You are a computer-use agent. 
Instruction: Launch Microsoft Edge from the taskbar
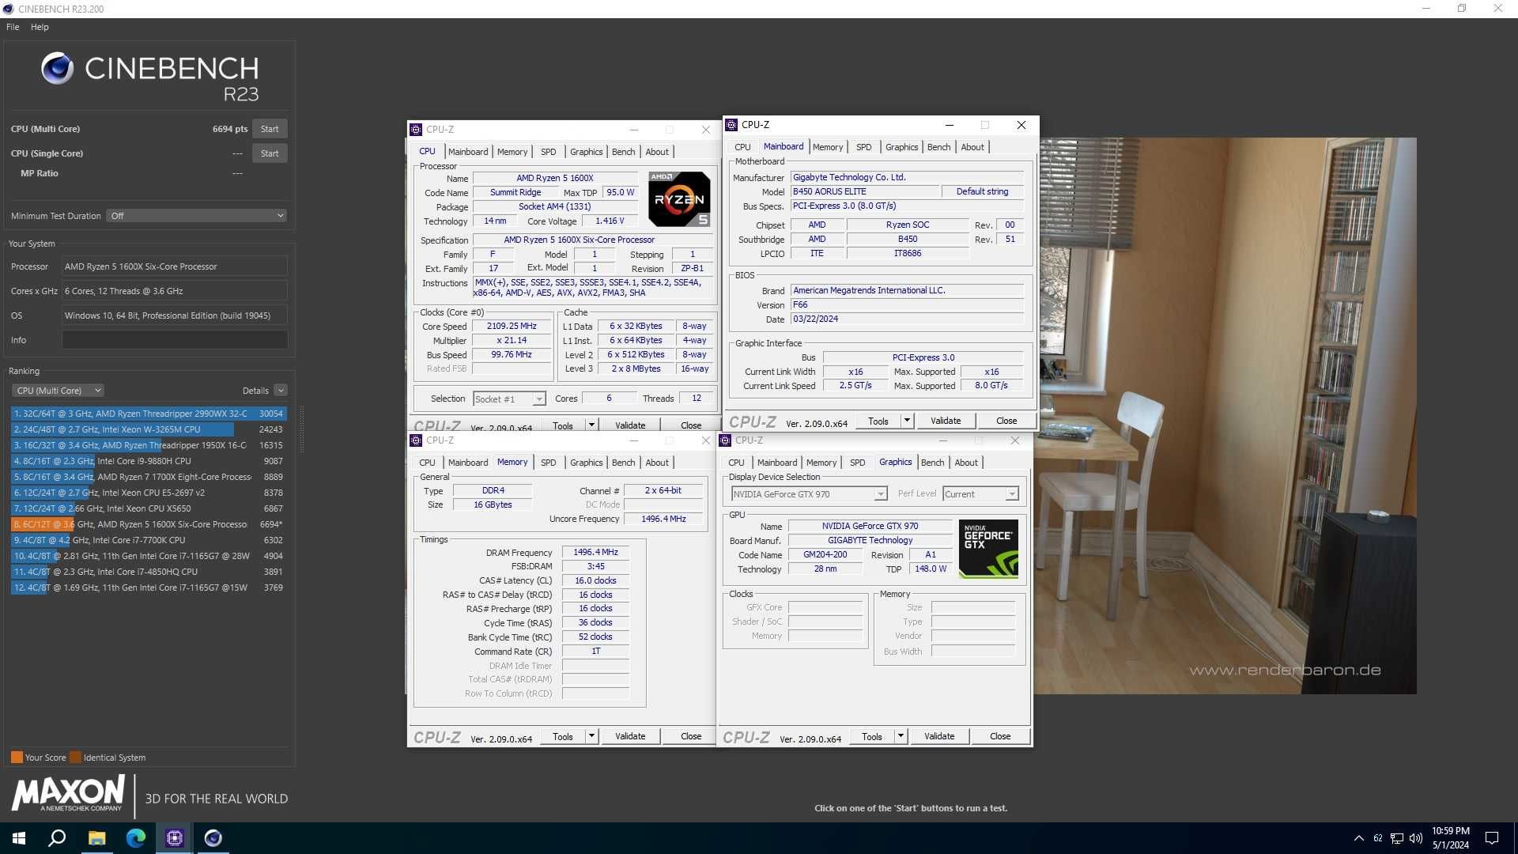point(135,838)
